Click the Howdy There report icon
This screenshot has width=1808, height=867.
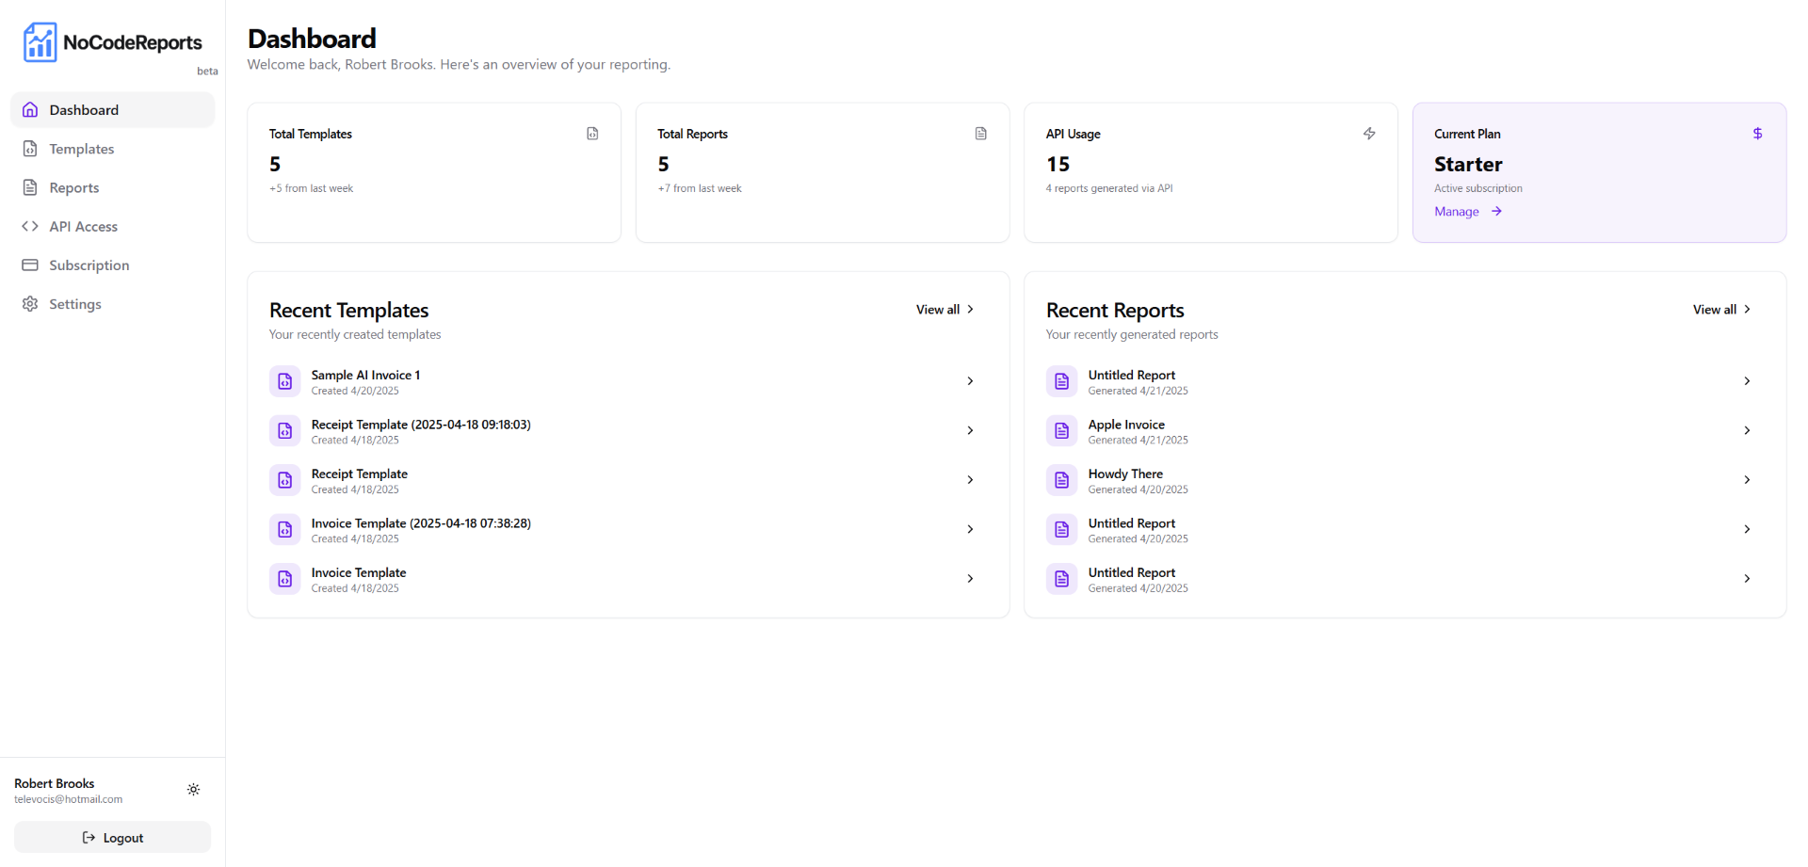(1062, 480)
